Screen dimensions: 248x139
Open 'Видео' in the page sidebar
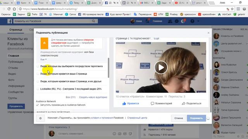click(12, 74)
